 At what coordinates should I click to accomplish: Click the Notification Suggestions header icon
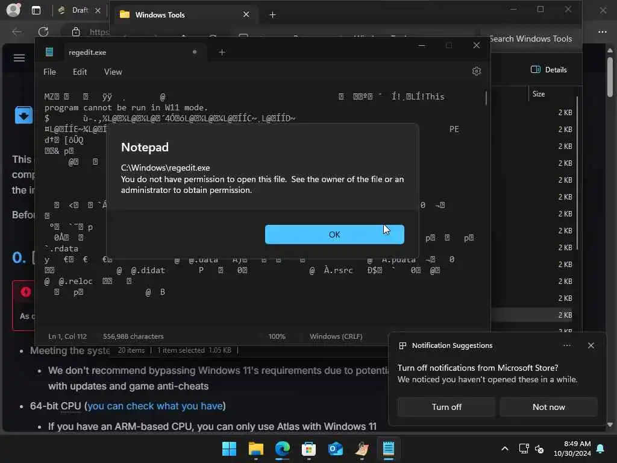(x=402, y=345)
